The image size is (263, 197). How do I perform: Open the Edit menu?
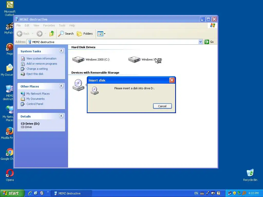tap(27, 25)
